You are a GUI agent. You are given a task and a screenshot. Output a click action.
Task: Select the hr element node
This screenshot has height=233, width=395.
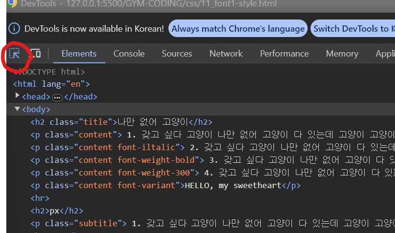pos(40,198)
